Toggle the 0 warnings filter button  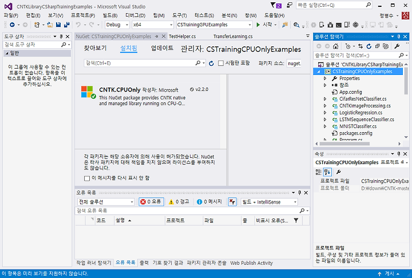click(x=179, y=202)
